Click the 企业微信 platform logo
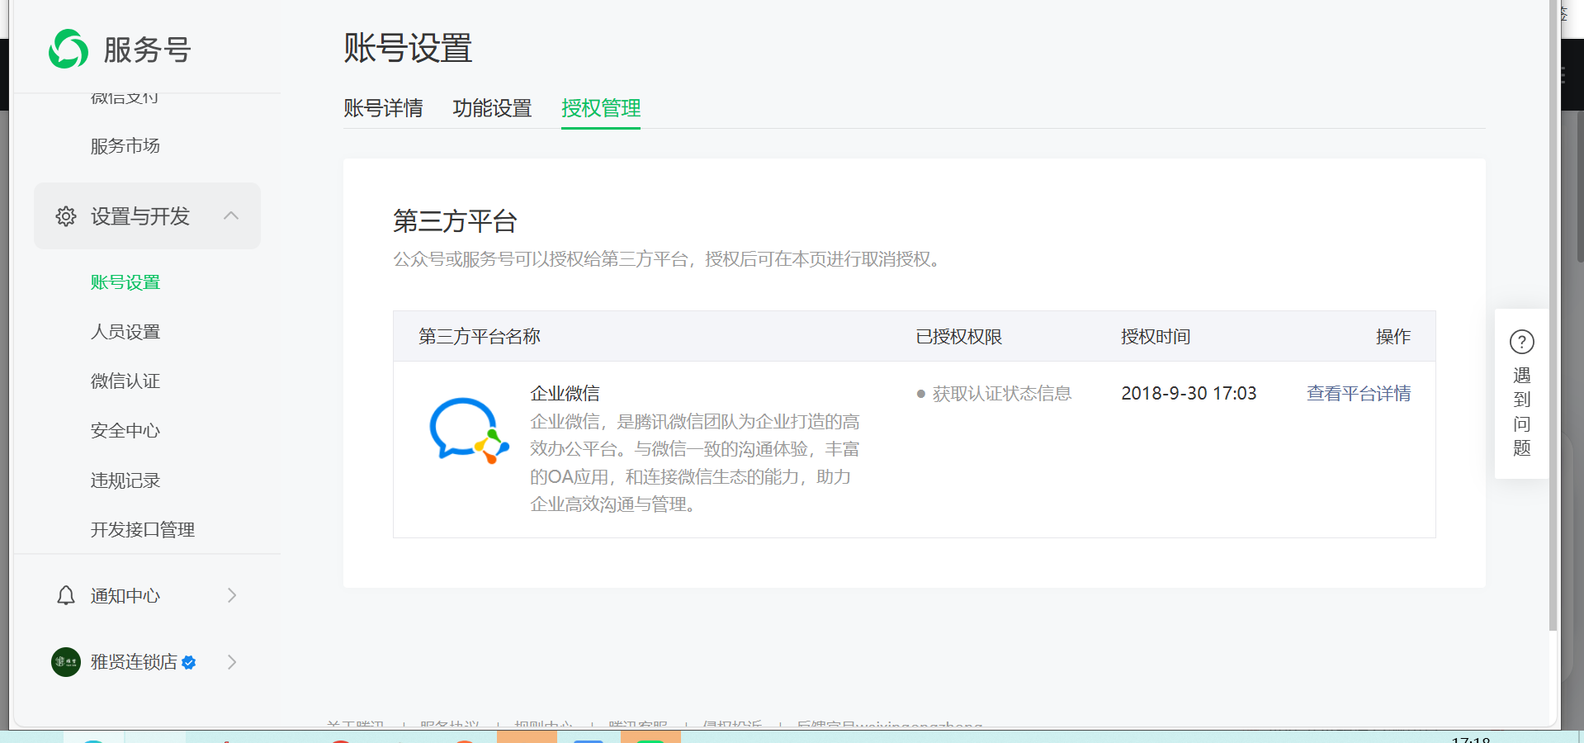Screen dimensions: 1584x743 [469, 430]
